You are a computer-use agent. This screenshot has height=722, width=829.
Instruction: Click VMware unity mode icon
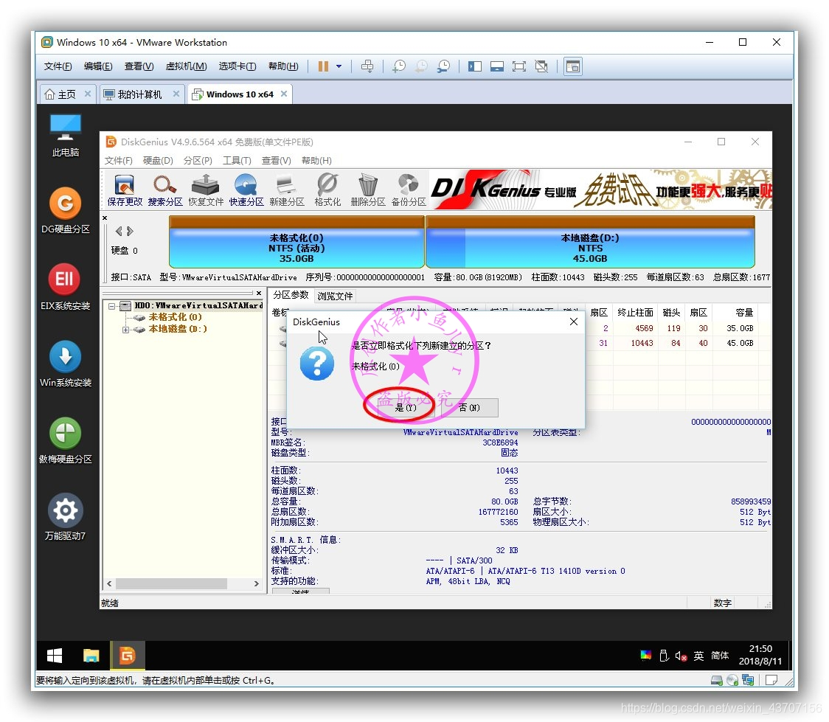(541, 66)
